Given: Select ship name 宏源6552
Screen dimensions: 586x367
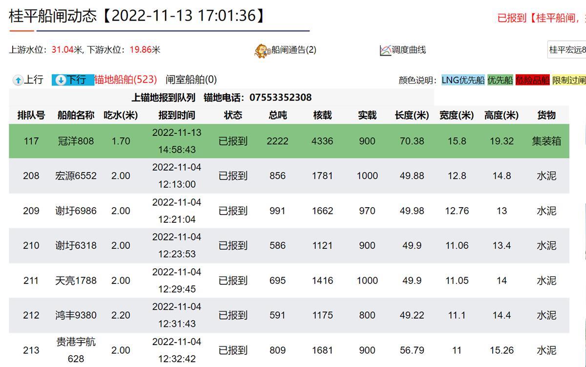Looking at the screenshot, I should 76,176.
